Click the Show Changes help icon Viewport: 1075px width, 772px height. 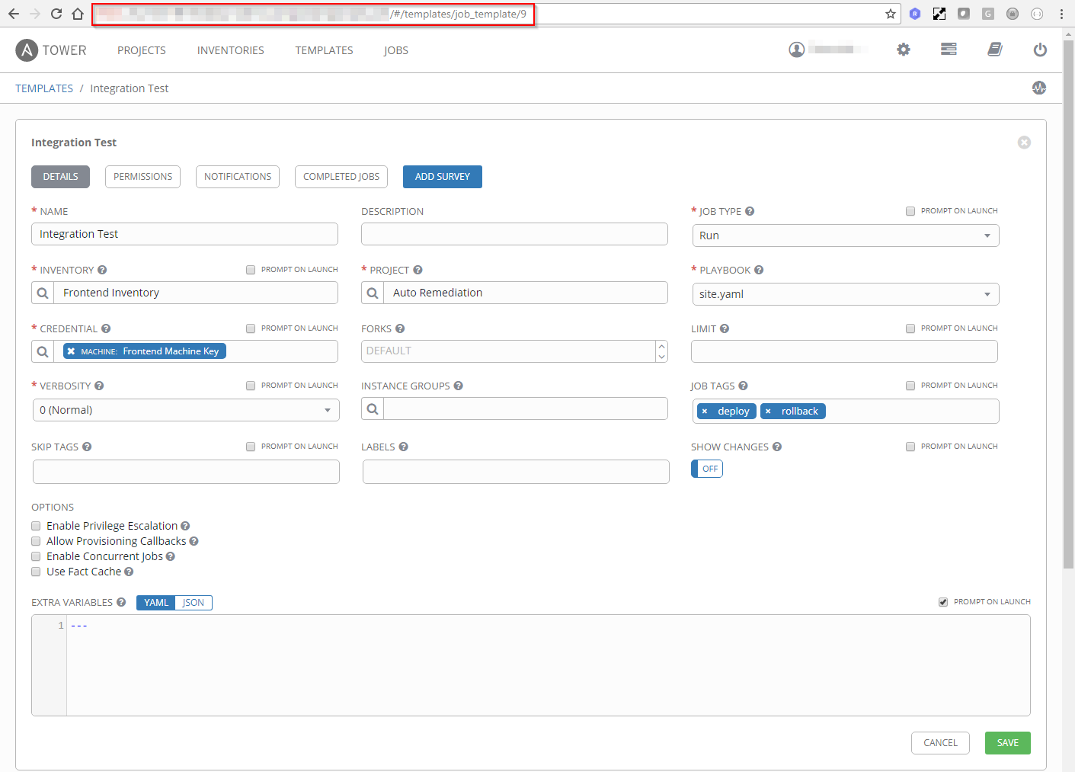777,447
